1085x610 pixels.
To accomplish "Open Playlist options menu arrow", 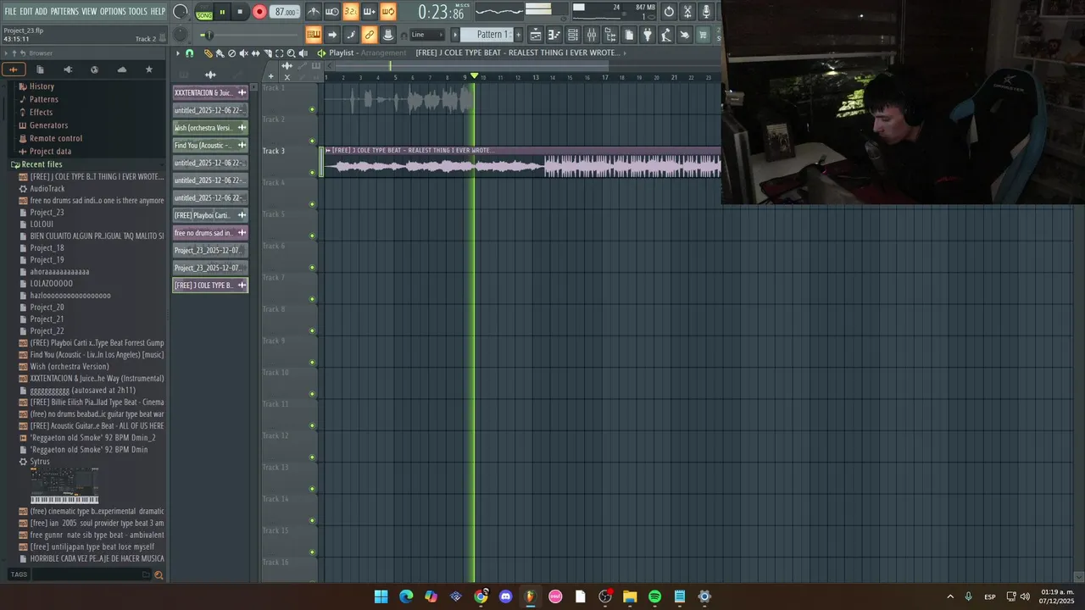I will coord(178,53).
